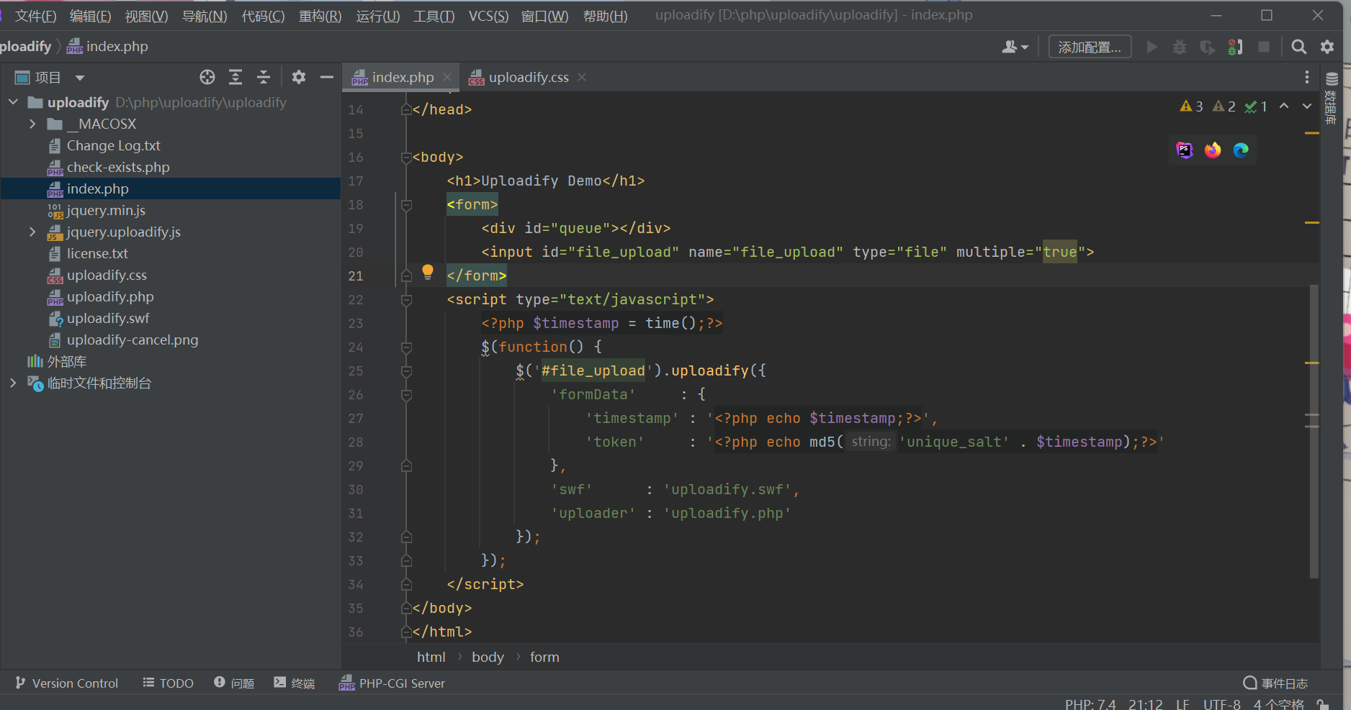The height and width of the screenshot is (710, 1351).
Task: Click the Collapse All icon in project panel
Action: click(x=264, y=77)
